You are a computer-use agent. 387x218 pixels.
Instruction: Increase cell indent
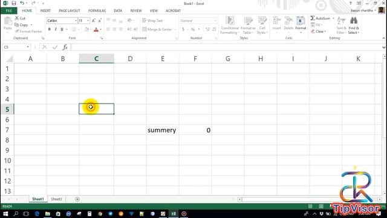click(x=135, y=30)
